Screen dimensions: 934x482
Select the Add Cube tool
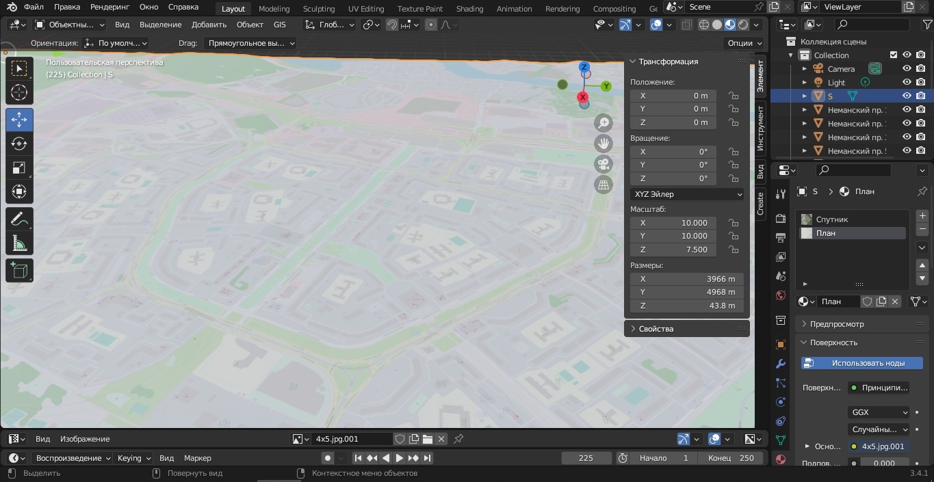click(19, 271)
